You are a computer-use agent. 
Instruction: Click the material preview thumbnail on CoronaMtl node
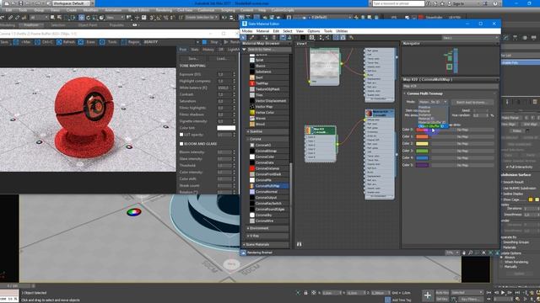tap(369, 113)
